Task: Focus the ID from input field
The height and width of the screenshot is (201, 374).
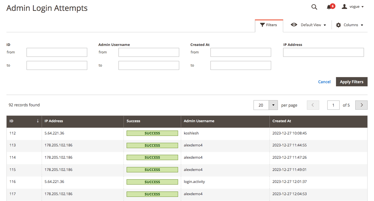Action: coord(57,52)
